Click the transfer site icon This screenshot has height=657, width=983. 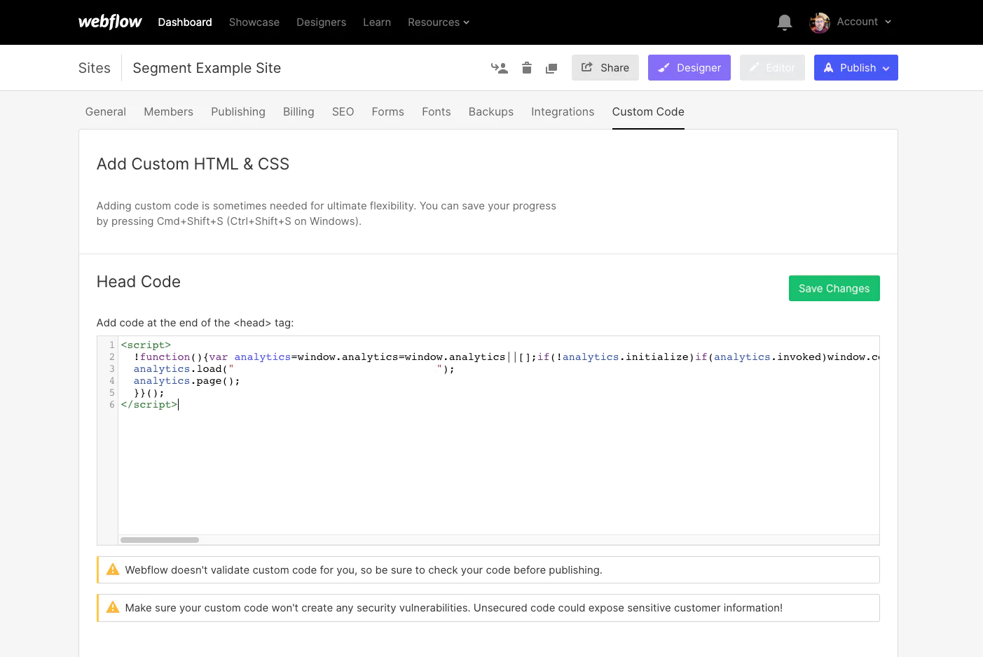pyautogui.click(x=500, y=68)
